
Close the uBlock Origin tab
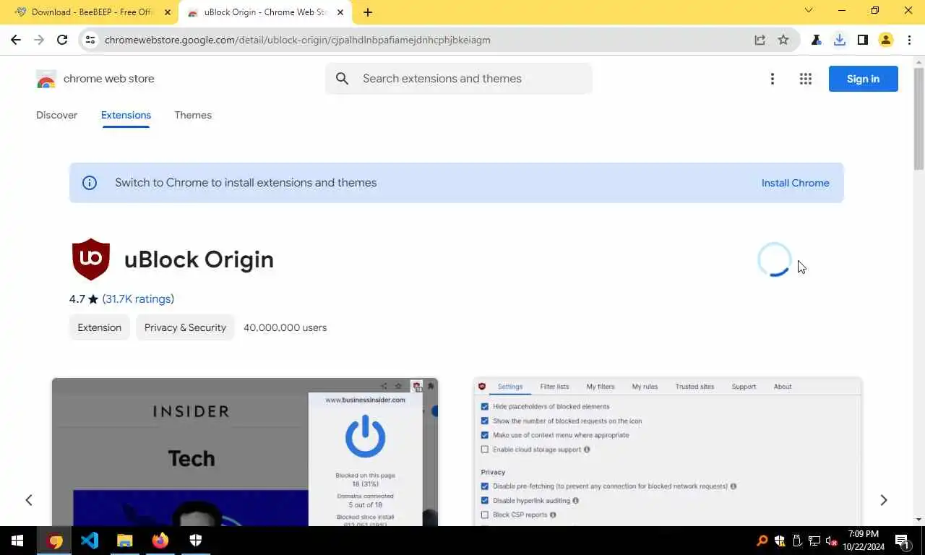pos(340,12)
